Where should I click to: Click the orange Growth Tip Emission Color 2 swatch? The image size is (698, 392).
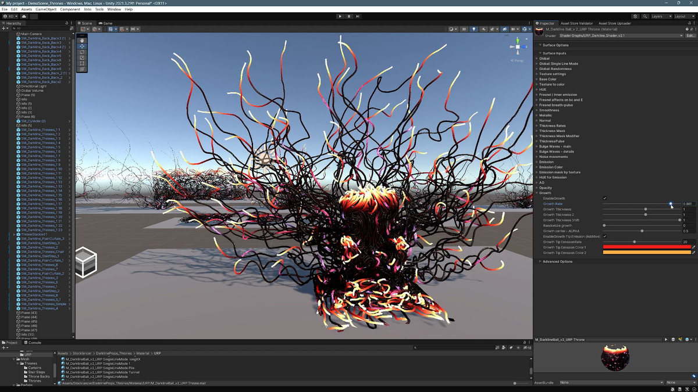647,253
